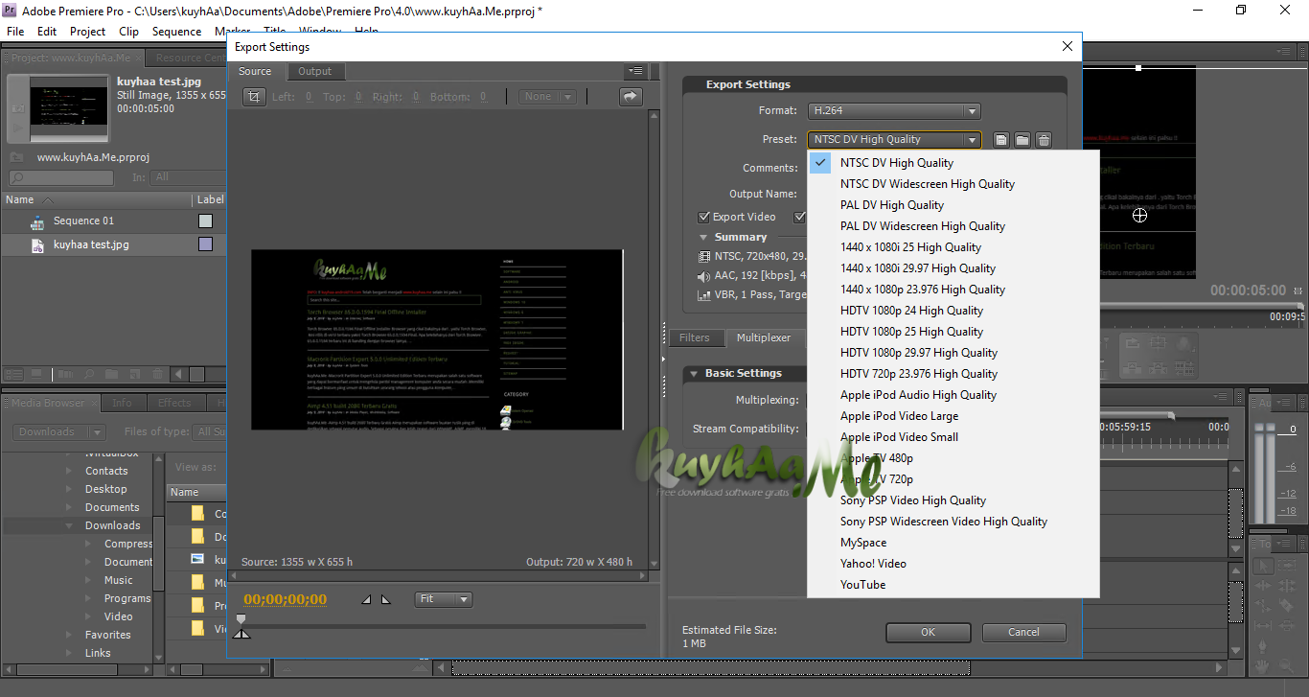
Task: Open the Export Settings preview panel menu icon
Action: tap(635, 71)
